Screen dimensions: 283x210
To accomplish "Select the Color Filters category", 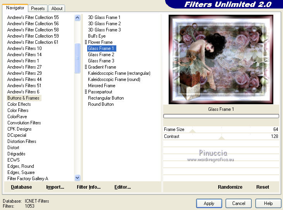I will tap(18, 110).
